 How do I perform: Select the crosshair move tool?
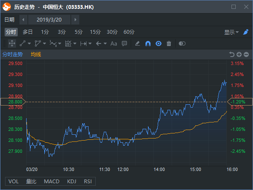coord(12,43)
